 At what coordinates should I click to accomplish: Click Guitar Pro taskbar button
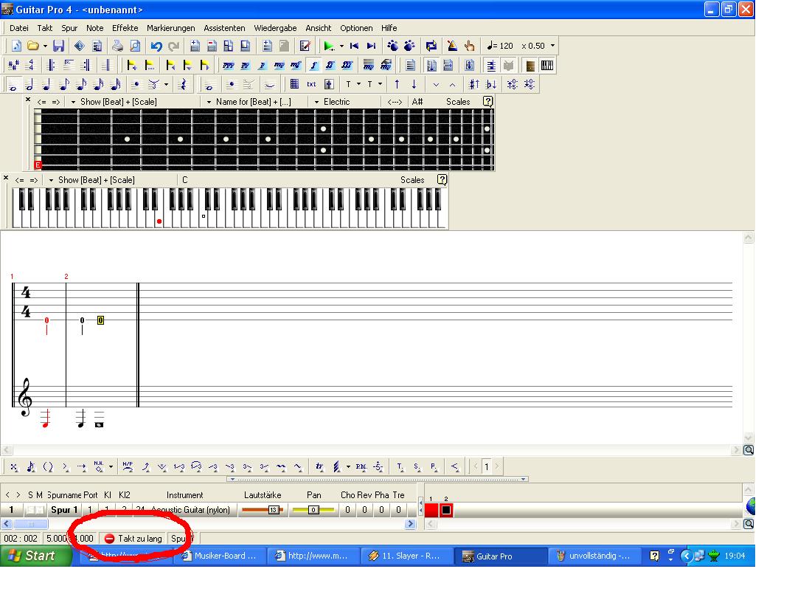tap(500, 556)
